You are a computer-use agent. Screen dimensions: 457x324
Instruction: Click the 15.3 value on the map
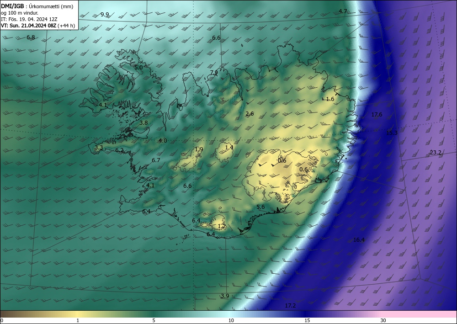[x=392, y=133]
